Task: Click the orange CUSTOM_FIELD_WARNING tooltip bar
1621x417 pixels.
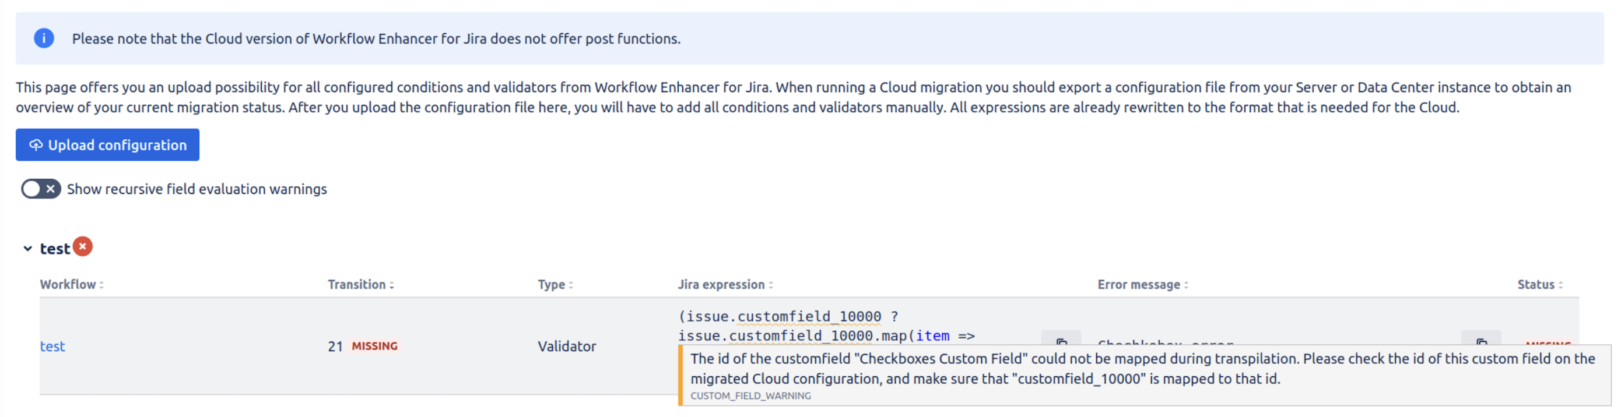Action: [x=682, y=374]
